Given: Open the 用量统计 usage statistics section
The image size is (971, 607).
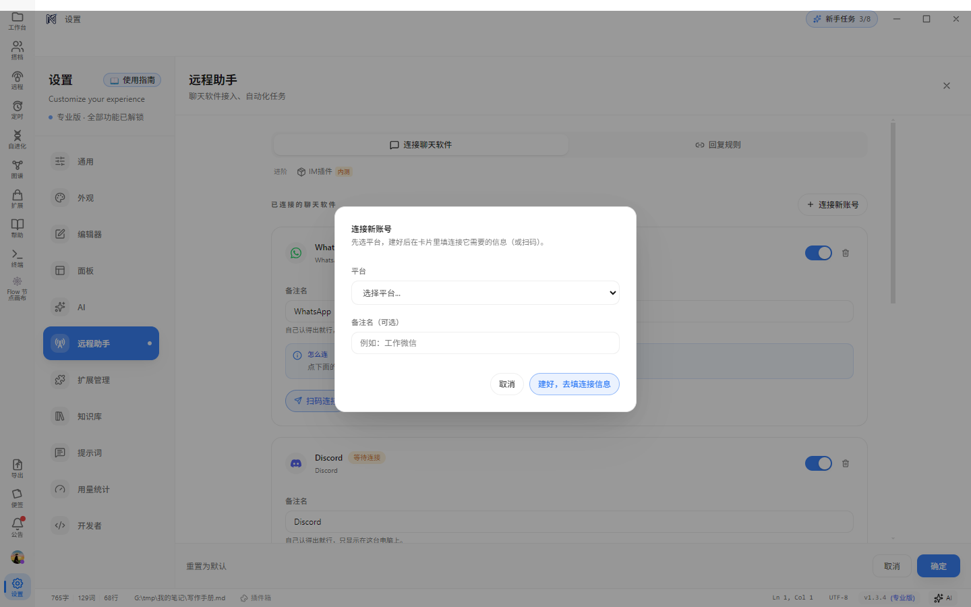Looking at the screenshot, I should tap(101, 490).
